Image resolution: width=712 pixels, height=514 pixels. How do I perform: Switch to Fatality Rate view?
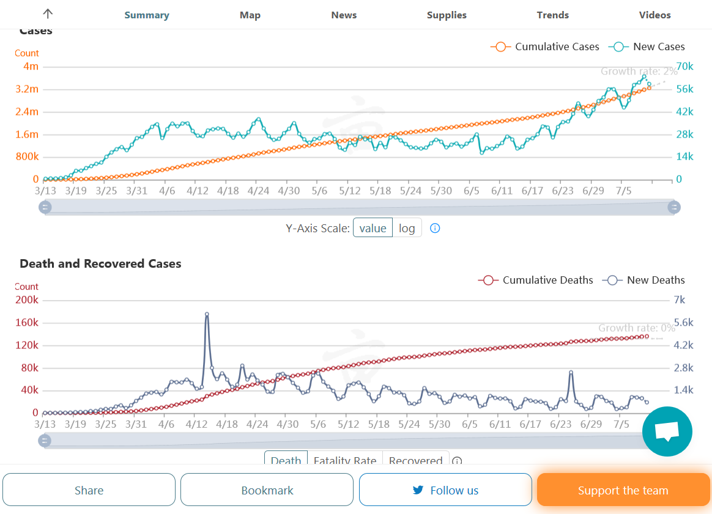(x=345, y=460)
